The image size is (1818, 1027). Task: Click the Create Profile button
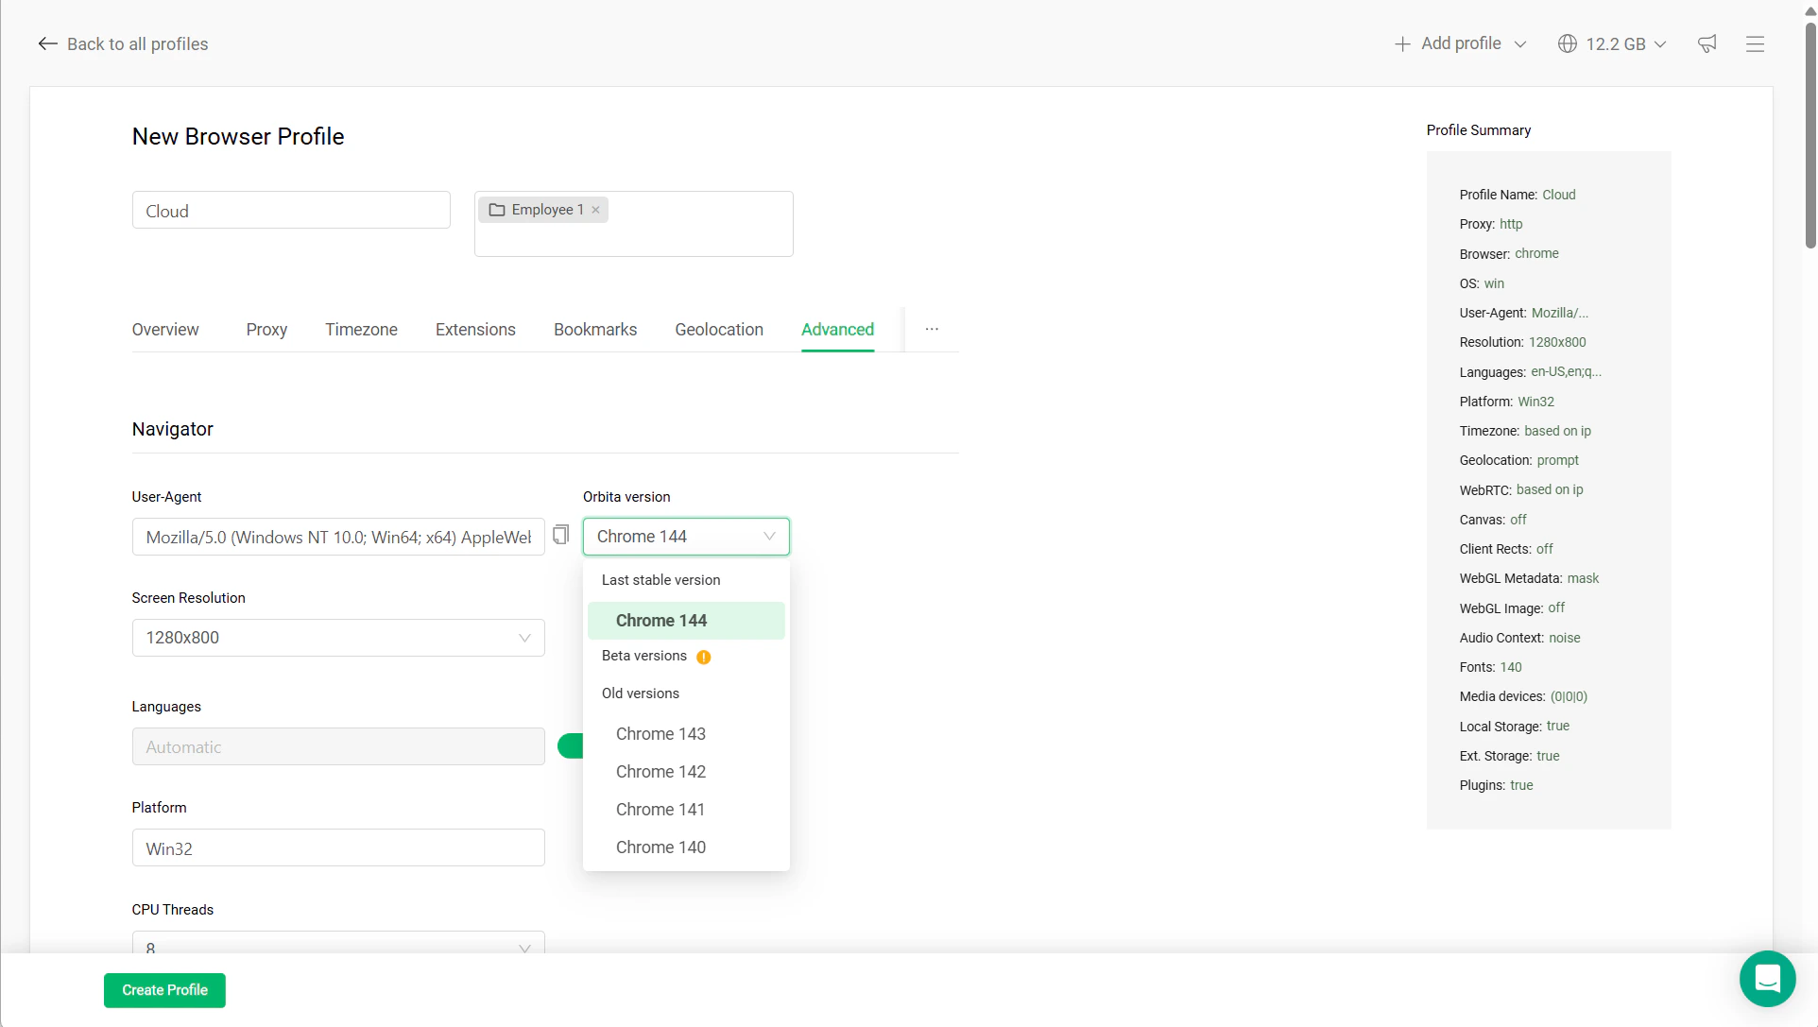pos(164,990)
